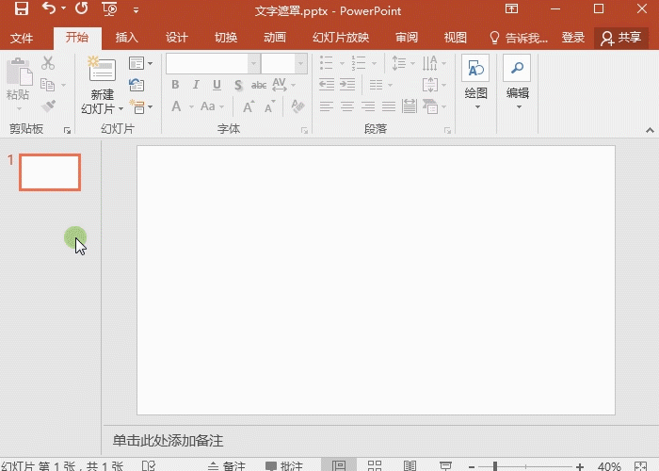Viewport: 659px width, 471px height.
Task: Switch to the 设计 tab
Action: [x=177, y=38]
